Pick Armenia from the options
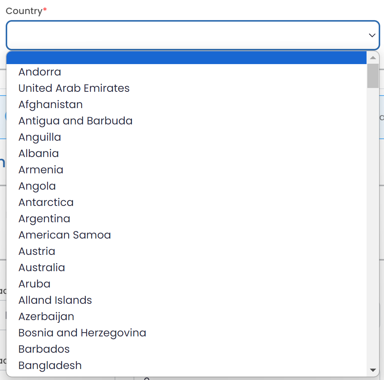 pos(41,170)
